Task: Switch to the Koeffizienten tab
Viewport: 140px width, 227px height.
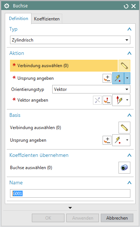Action: [47, 19]
